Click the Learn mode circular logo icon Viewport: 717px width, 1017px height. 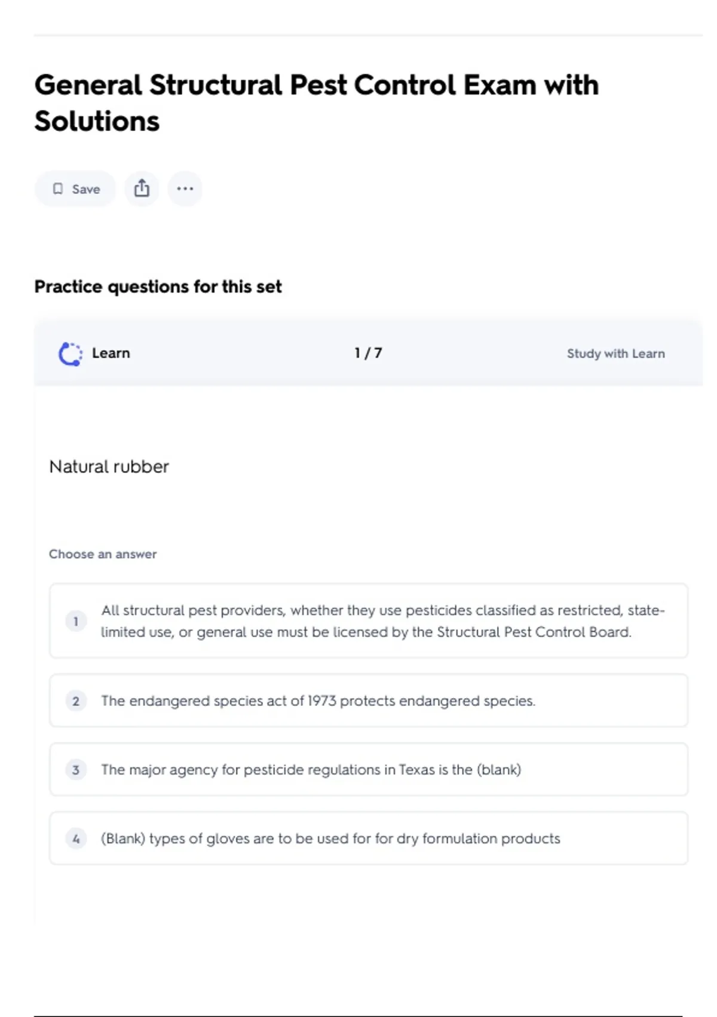point(71,354)
